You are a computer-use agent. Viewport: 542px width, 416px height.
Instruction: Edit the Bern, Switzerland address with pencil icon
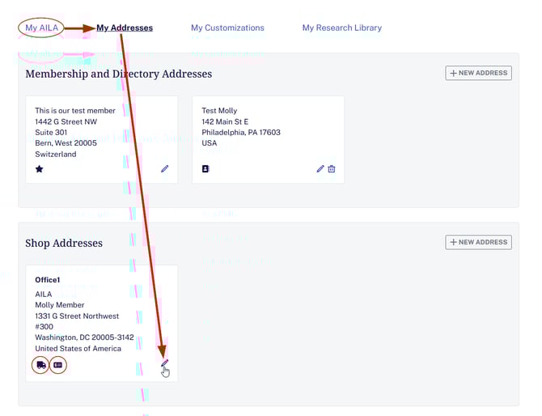[165, 169]
